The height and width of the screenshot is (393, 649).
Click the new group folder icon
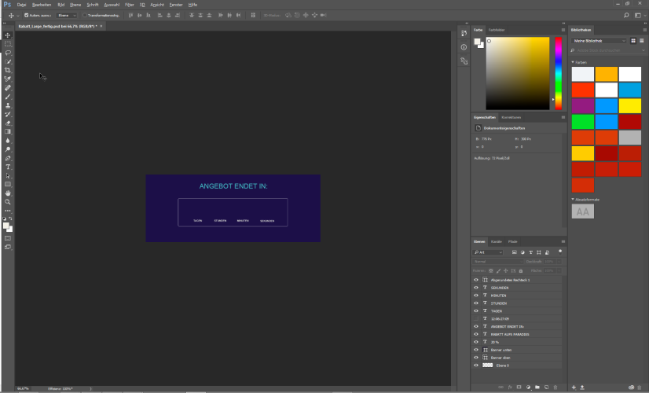(x=537, y=387)
